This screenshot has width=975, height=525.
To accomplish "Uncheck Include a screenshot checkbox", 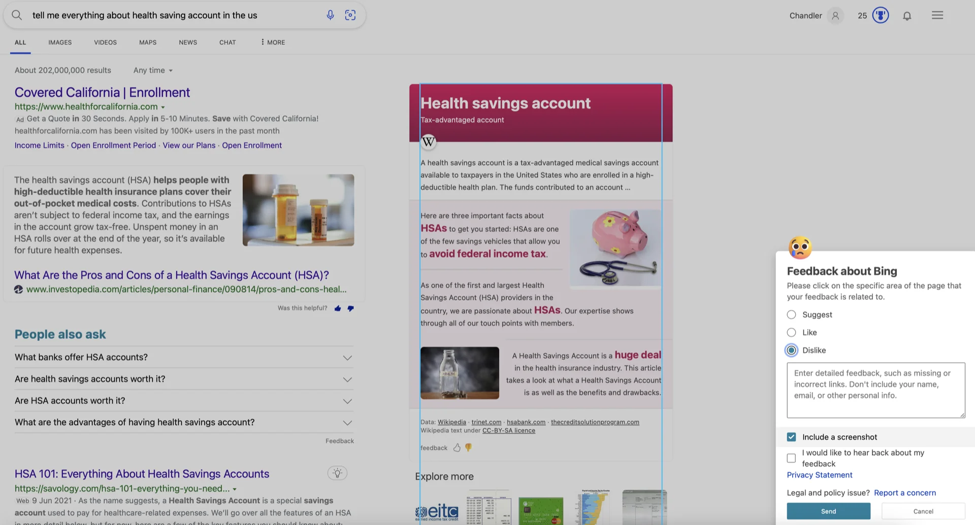I will pos(791,437).
